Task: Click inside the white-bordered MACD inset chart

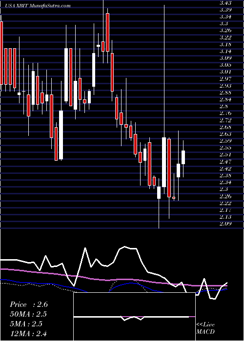Action: [134, 317]
